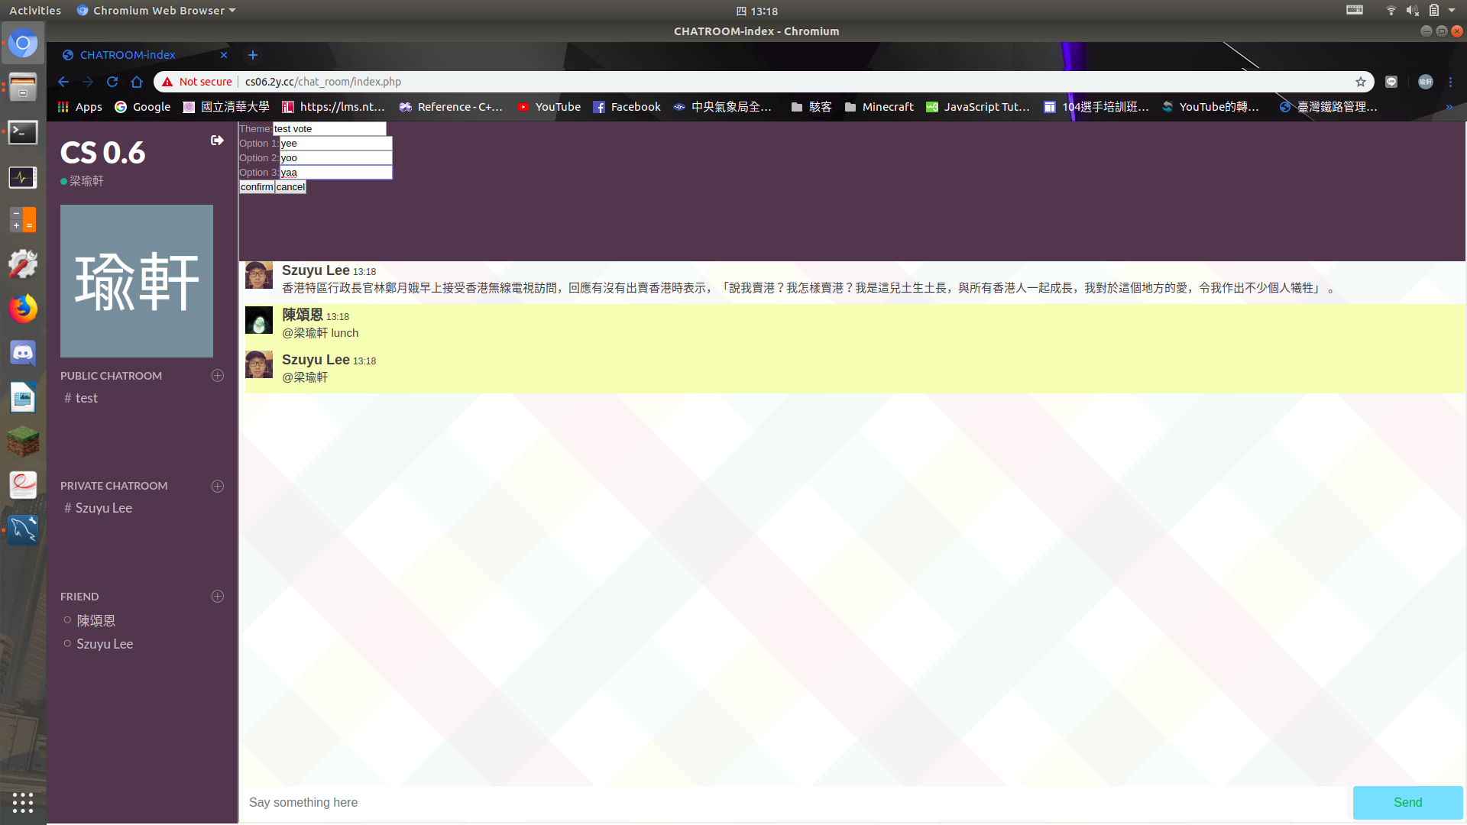Add a new private chatroom with plus icon
This screenshot has width=1467, height=825.
218,487
